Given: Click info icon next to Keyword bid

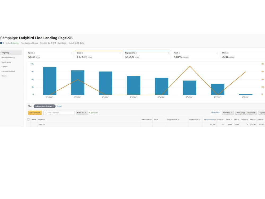Looking at the screenshot, I should coord(200,120).
